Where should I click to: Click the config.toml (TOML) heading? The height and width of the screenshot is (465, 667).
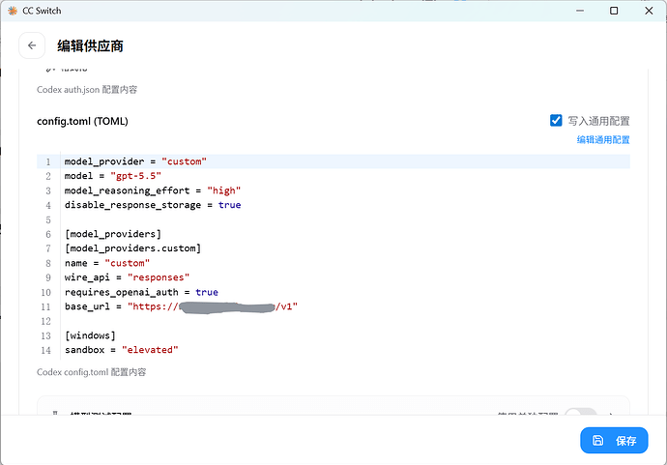coord(82,121)
